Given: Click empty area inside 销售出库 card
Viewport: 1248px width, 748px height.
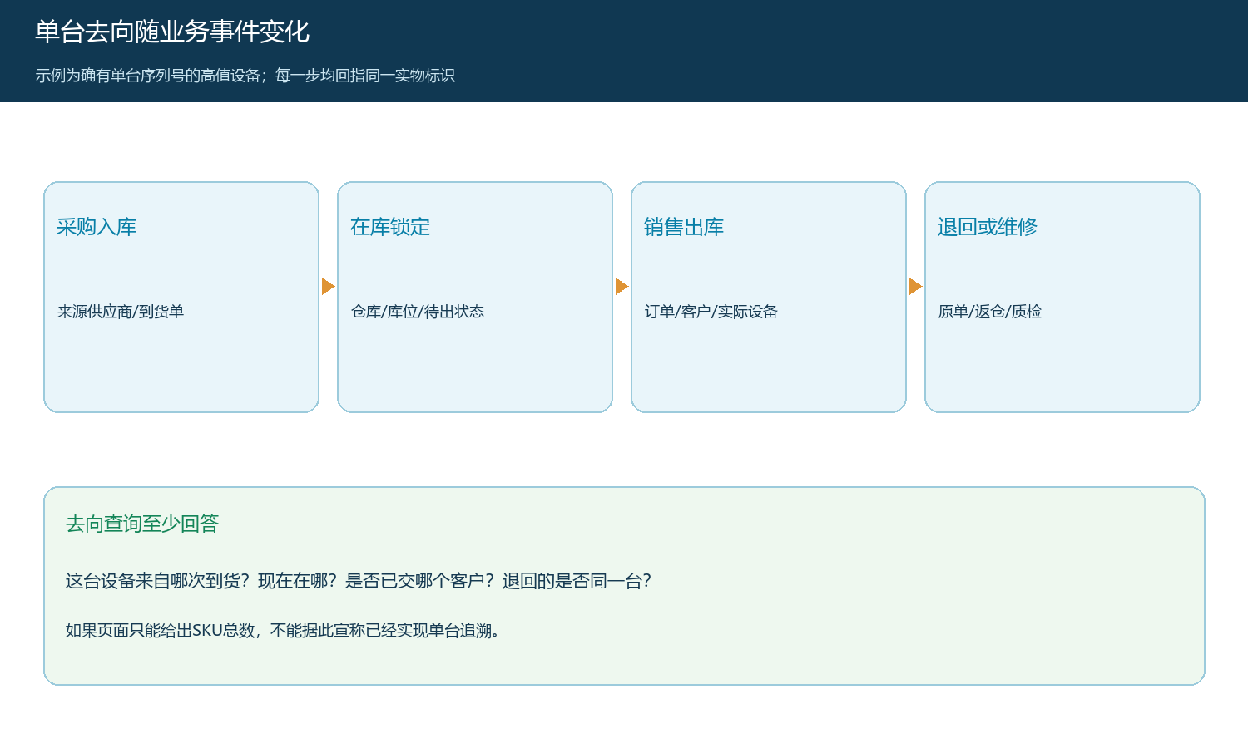Looking at the screenshot, I should coord(769,370).
